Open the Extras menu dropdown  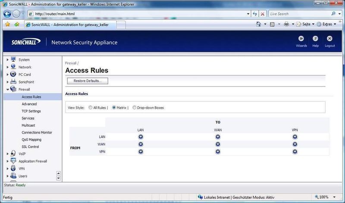click(x=335, y=24)
